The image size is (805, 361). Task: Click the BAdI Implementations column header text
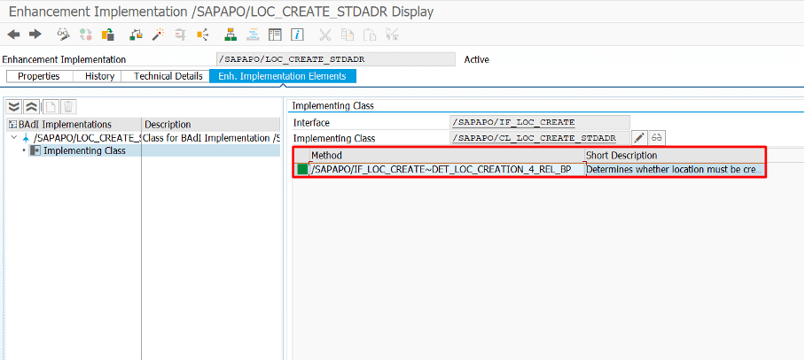(x=66, y=125)
